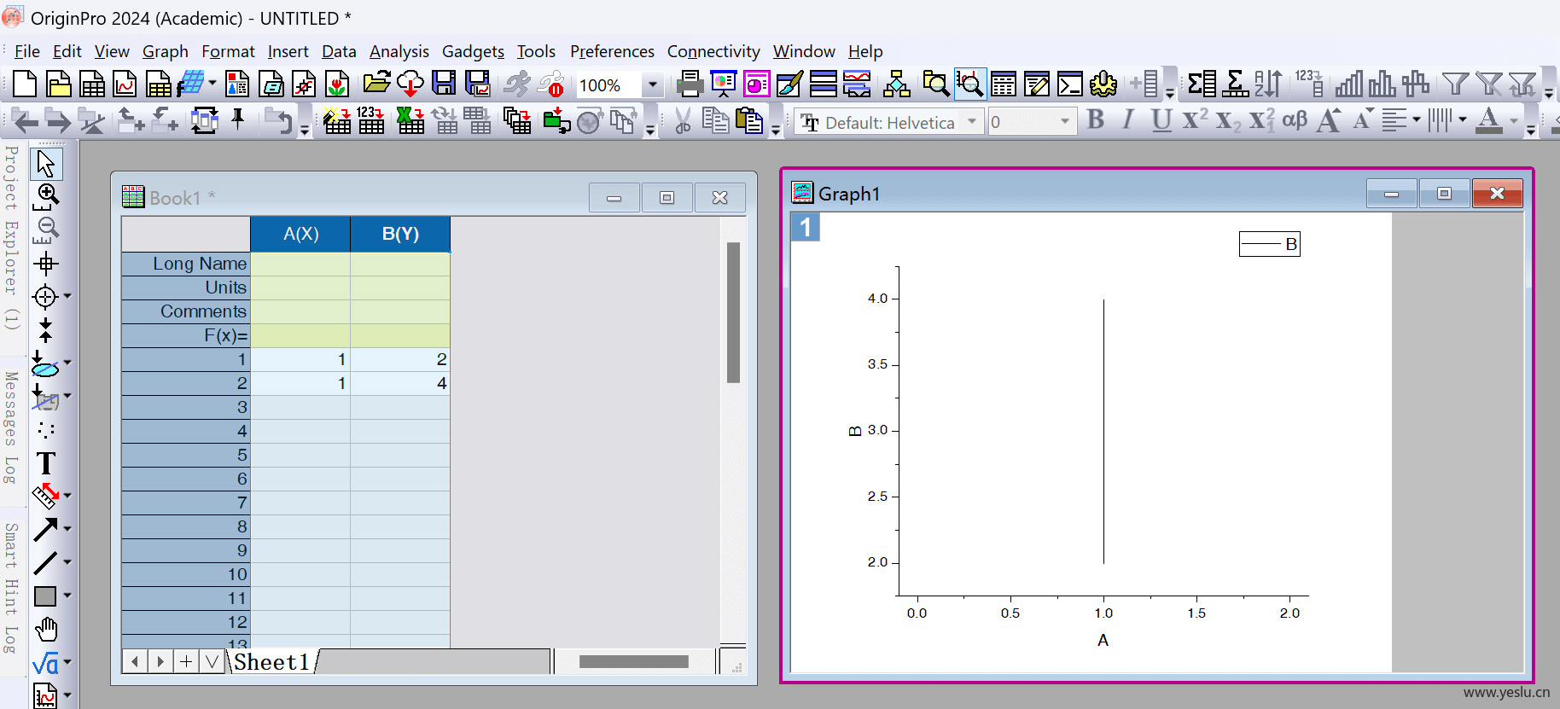Image resolution: width=1560 pixels, height=709 pixels.
Task: Click the font color A swatch
Action: pyautogui.click(x=1489, y=120)
